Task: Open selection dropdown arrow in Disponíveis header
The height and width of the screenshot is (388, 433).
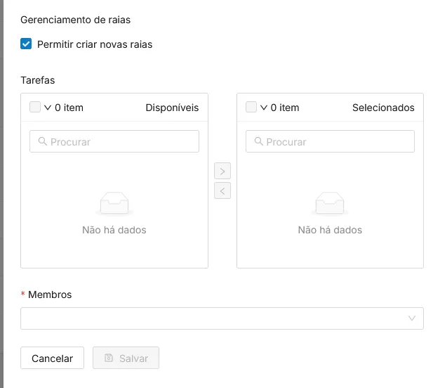Action: (48, 108)
